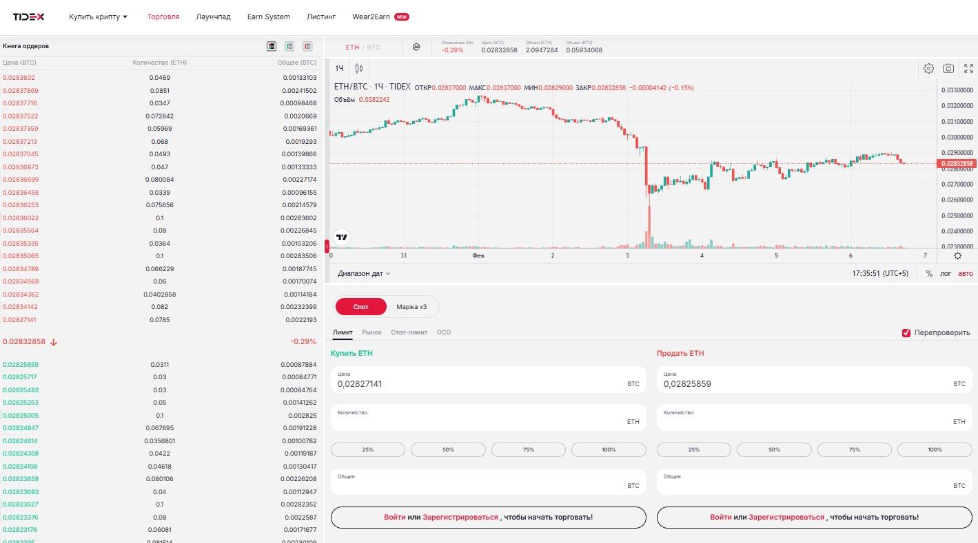978x543 pixels.
Task: Click the 0.02832858 current price label on axis
Action: point(957,164)
